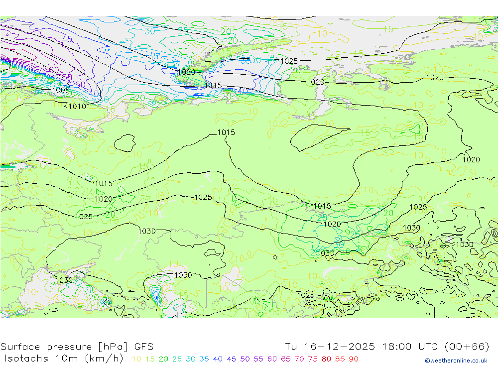
Task: Select the 75 value in the isotach legend
Action: click(x=313, y=360)
